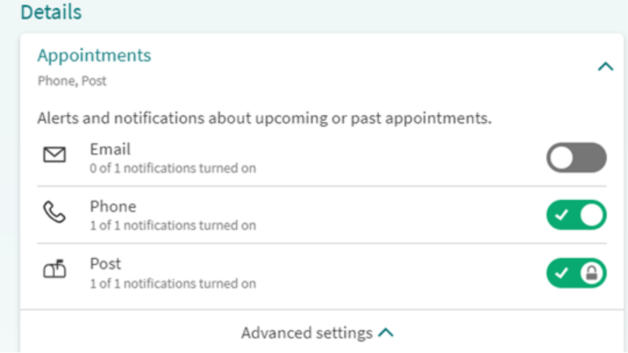The width and height of the screenshot is (628, 353).
Task: Click the "Phone, Post" summary subtitle
Action: pyautogui.click(x=72, y=81)
